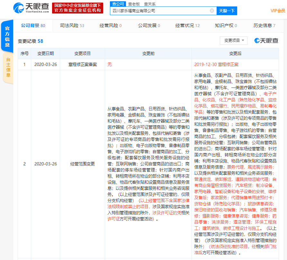Click the red 官方备案企业征信机构 banner

click(x=77, y=8)
